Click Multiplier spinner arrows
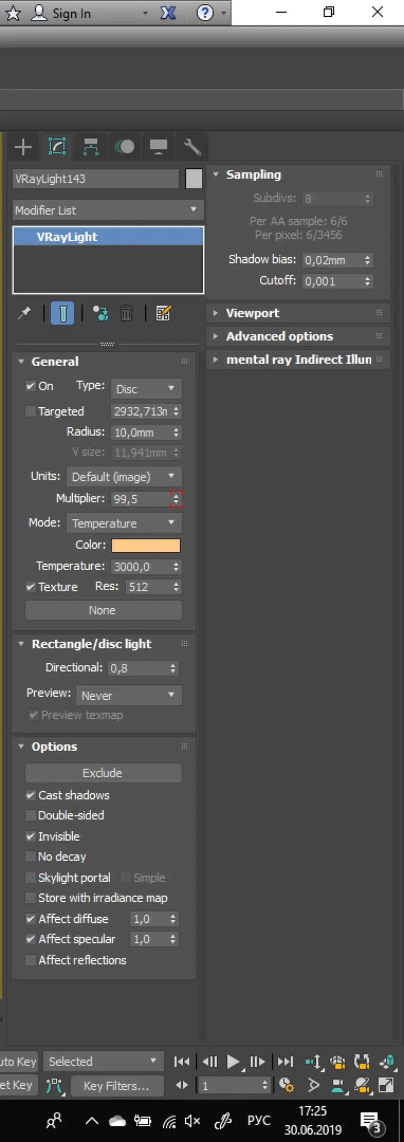 [176, 499]
